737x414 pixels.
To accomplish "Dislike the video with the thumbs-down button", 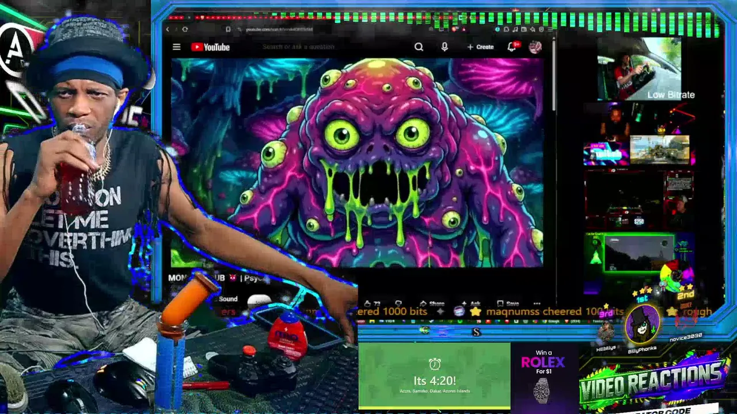I will click(398, 304).
